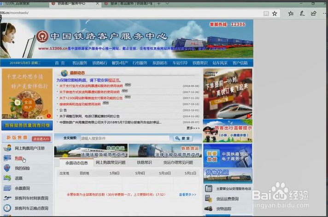Screen dimensions: 328x217
Task: Open 货物快运 banner
Action: (228, 176)
